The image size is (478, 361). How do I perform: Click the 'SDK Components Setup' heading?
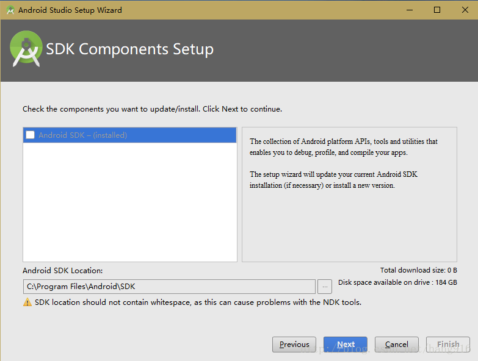[x=129, y=49]
